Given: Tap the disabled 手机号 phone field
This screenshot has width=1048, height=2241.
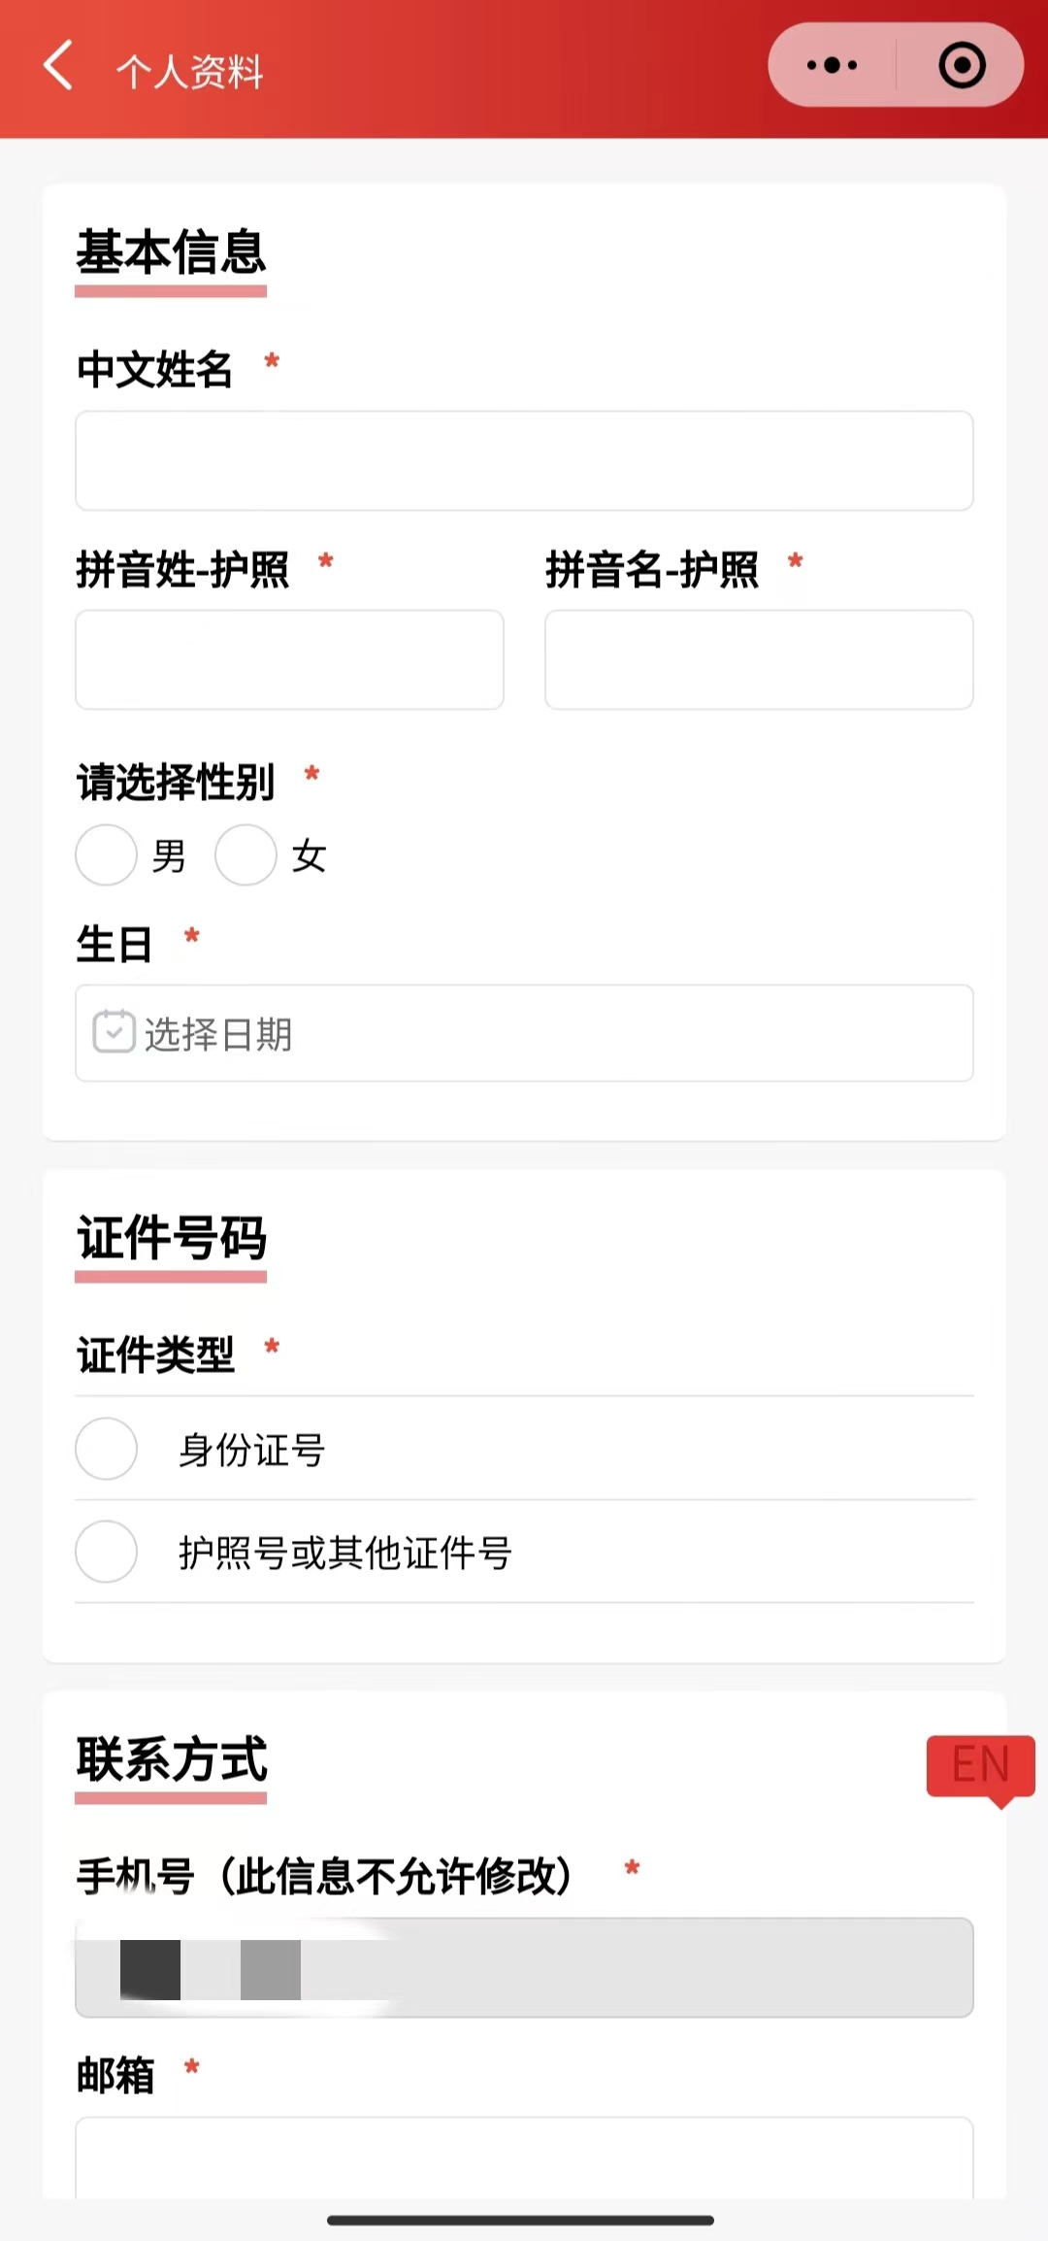Looking at the screenshot, I should click(x=524, y=1968).
